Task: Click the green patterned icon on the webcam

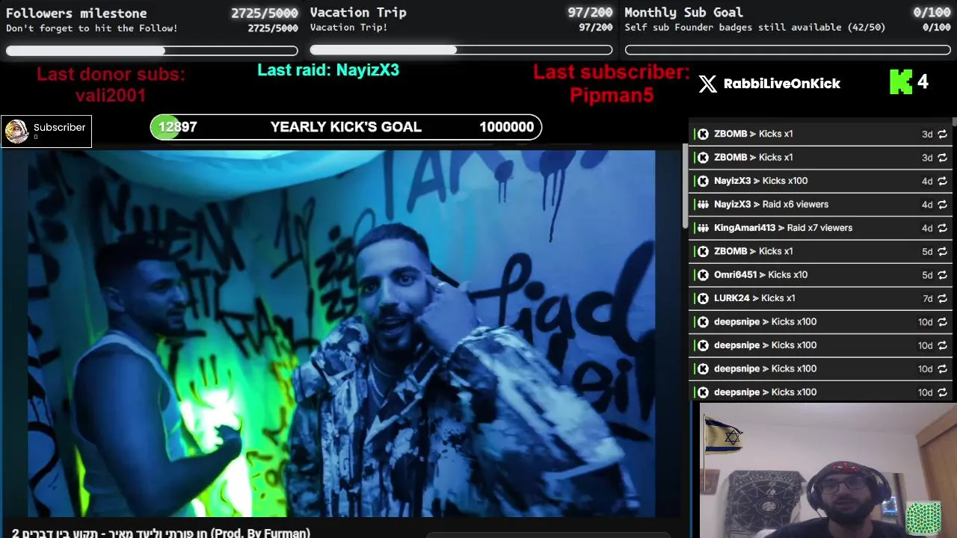Action: click(x=923, y=519)
